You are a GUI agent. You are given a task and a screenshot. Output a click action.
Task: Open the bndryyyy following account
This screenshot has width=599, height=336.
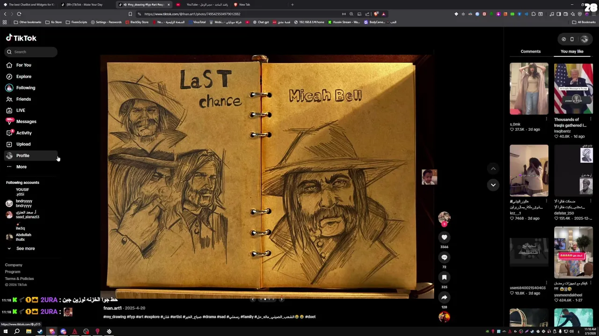20,203
